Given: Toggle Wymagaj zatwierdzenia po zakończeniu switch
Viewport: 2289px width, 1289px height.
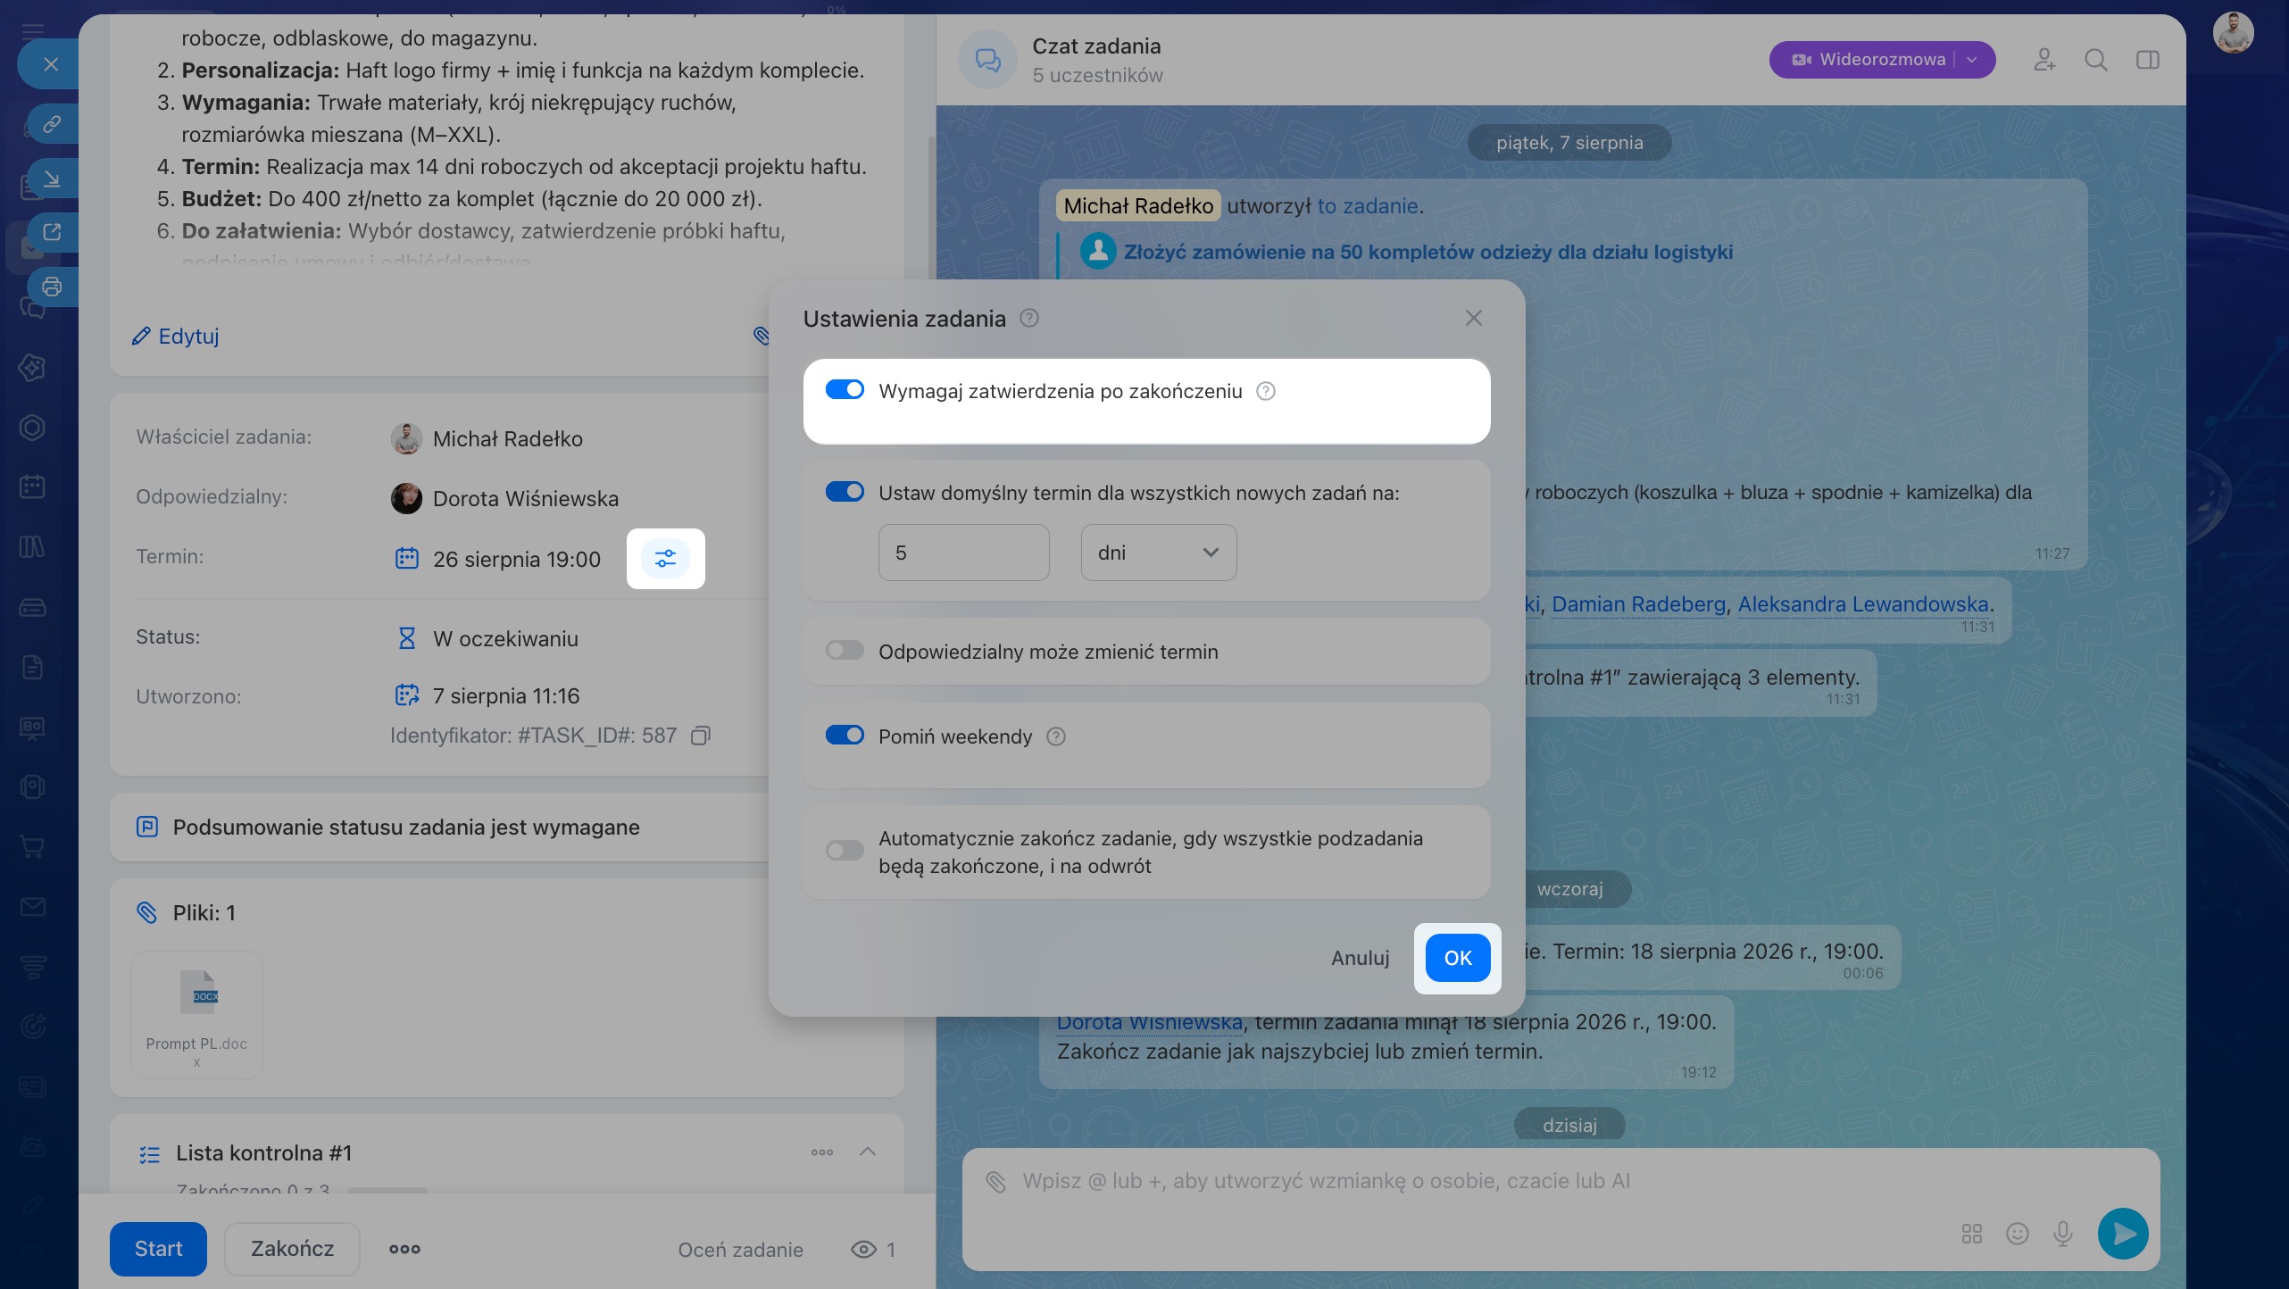Looking at the screenshot, I should click(x=845, y=390).
